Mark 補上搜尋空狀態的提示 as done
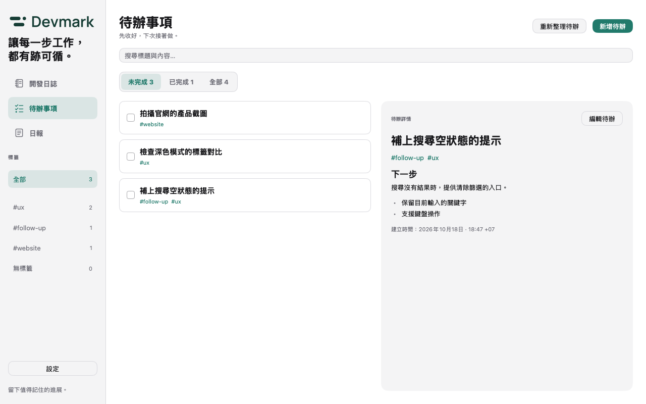646x404 pixels. click(x=131, y=195)
